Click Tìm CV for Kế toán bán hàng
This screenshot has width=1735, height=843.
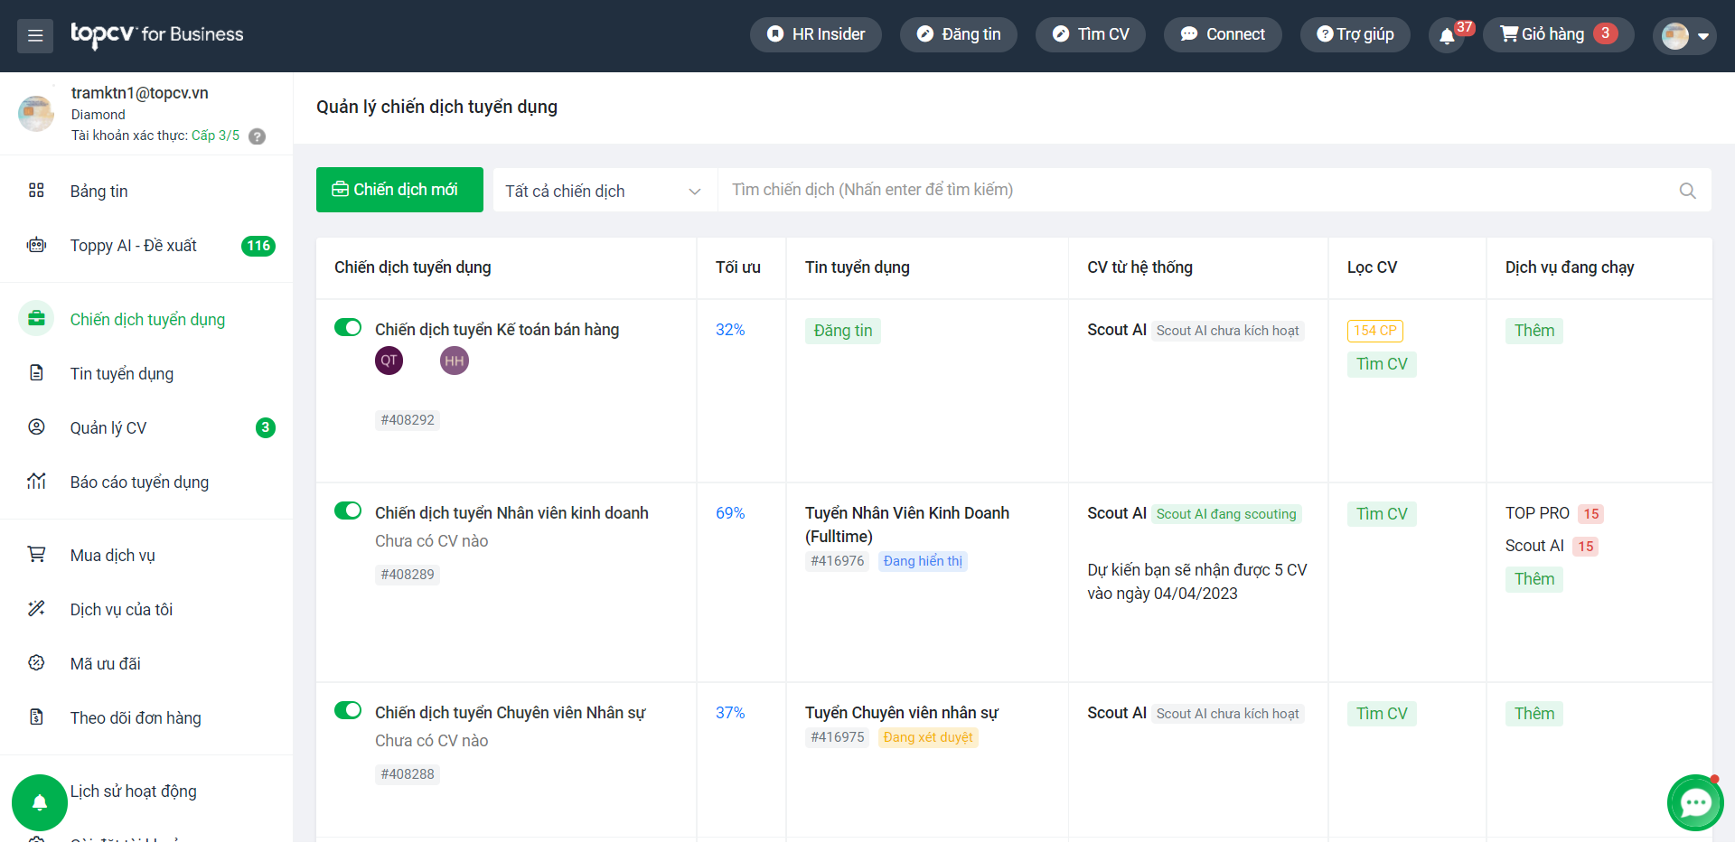1382,364
